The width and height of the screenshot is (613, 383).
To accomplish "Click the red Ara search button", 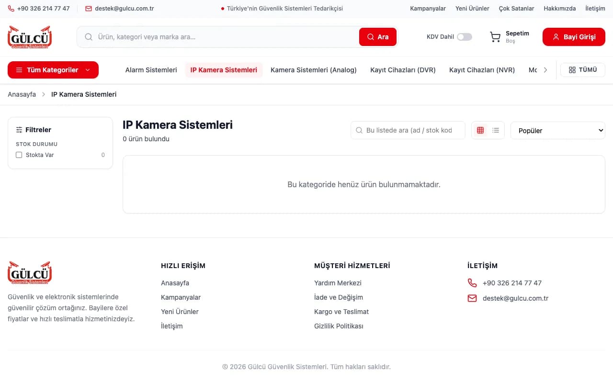I will click(x=378, y=37).
